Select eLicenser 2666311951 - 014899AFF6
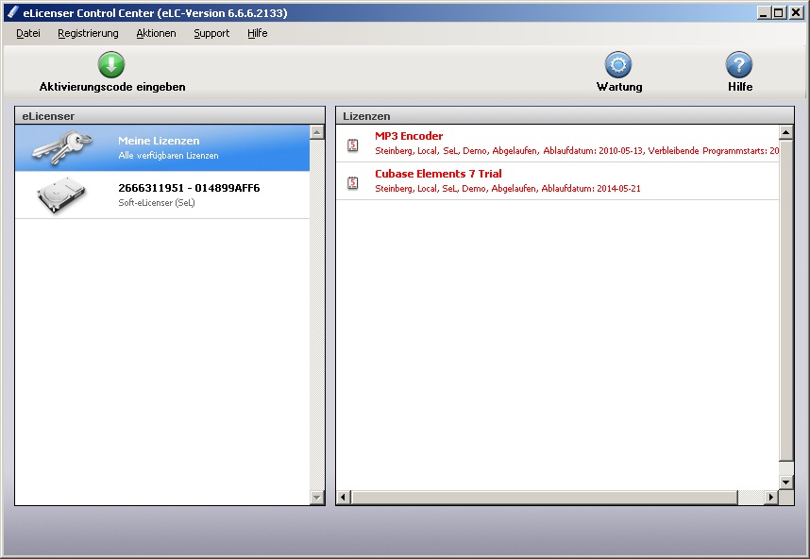Viewport: 810px width, 559px height. 162,195
